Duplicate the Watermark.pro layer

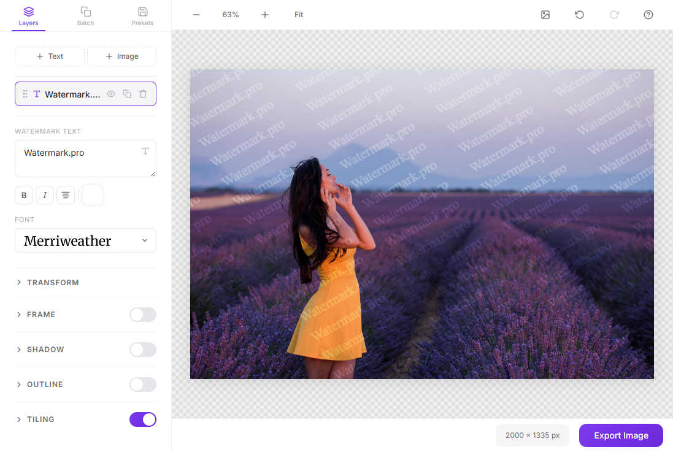[127, 94]
